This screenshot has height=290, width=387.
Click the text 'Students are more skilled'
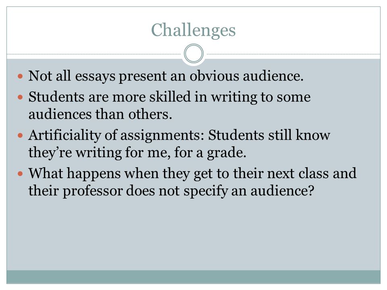(110, 97)
